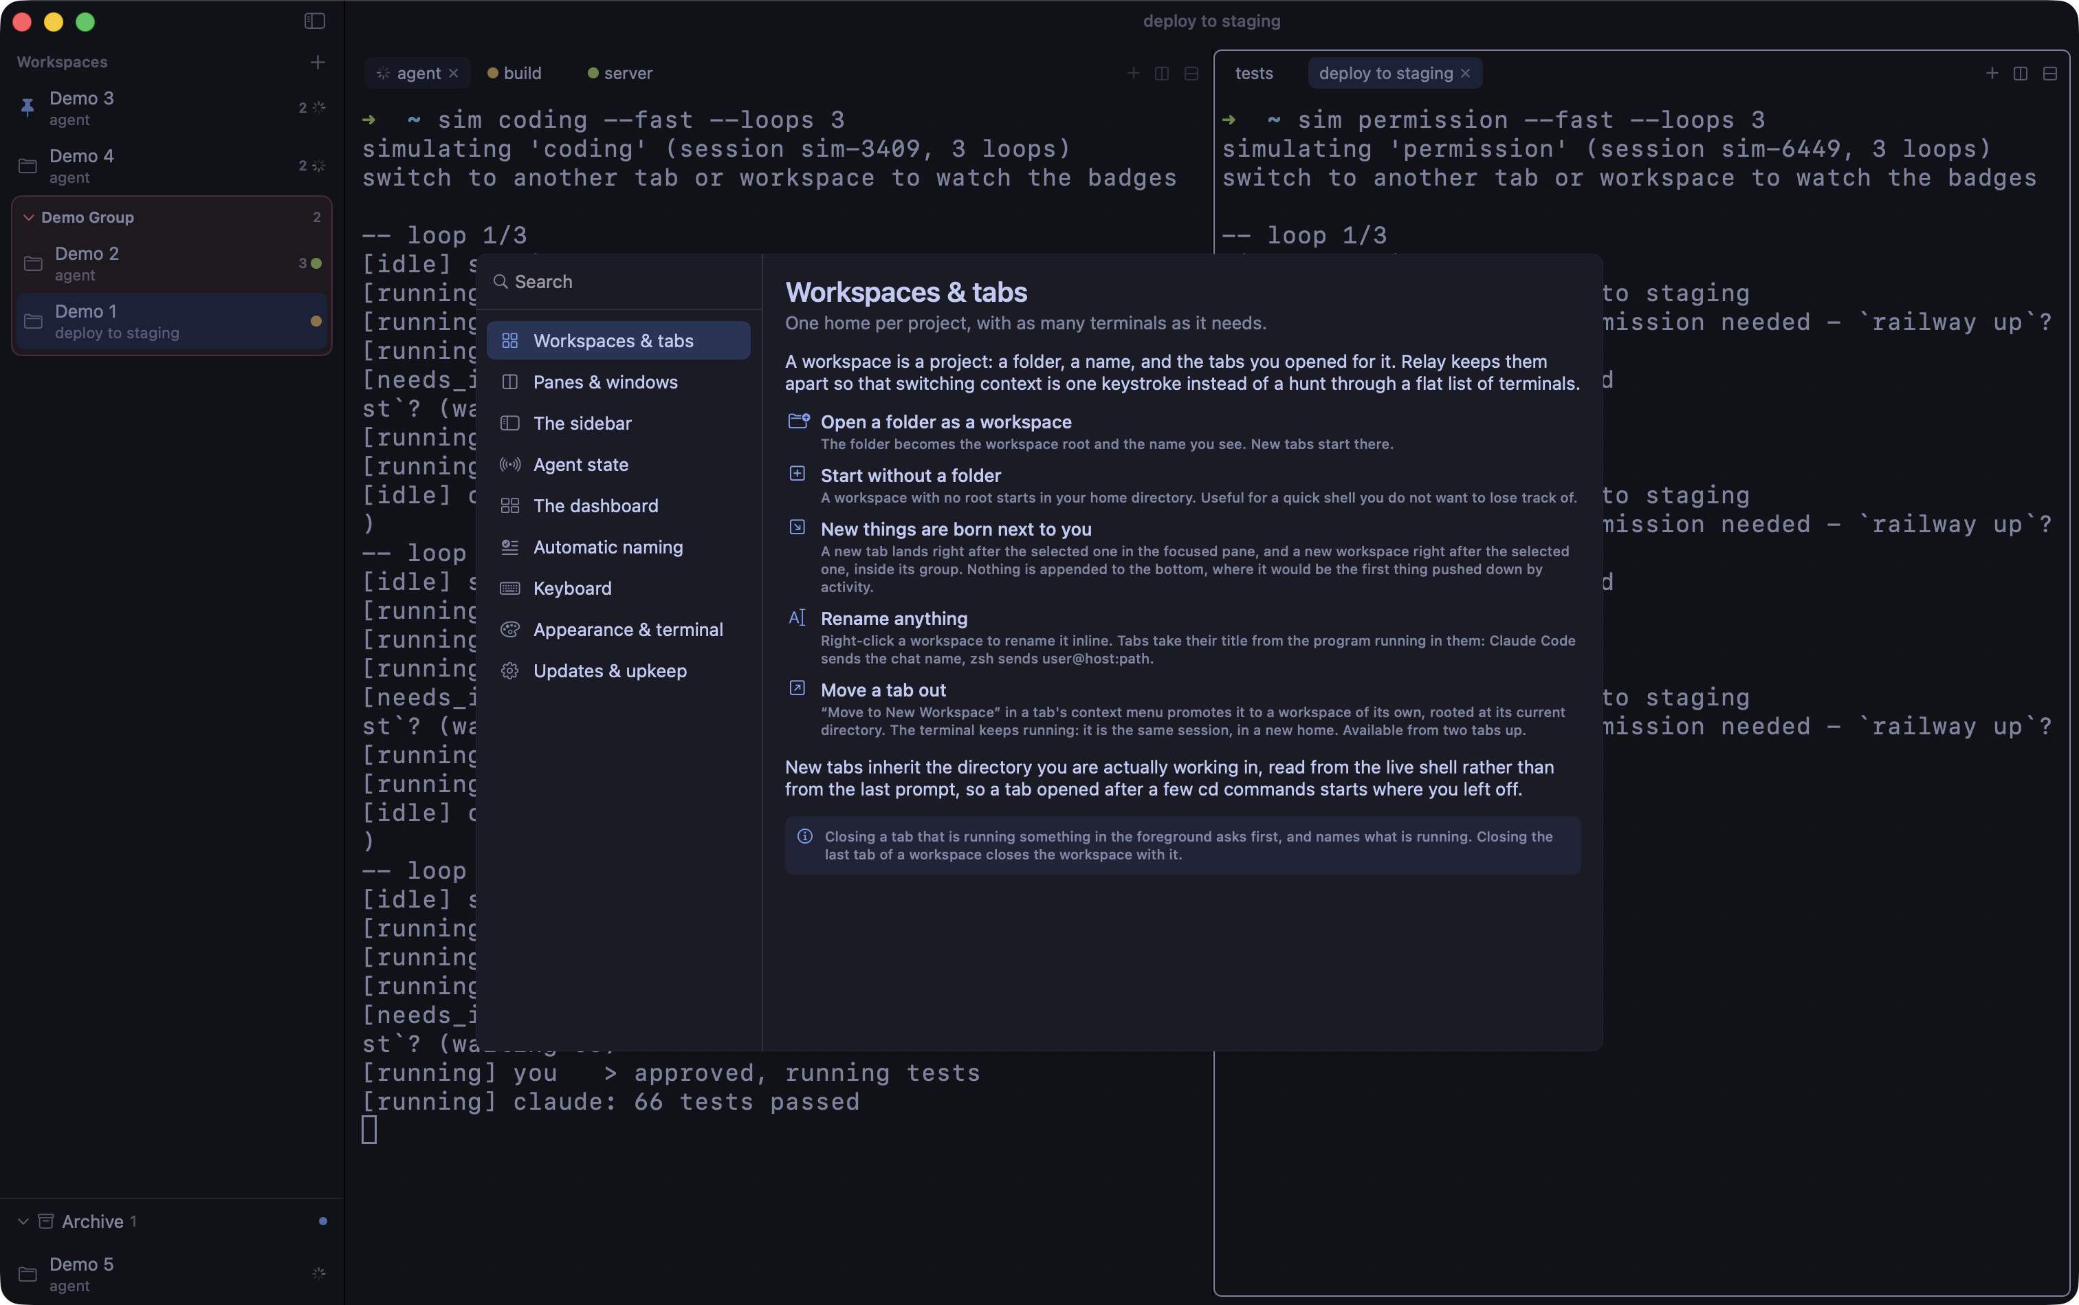Split the right pane horizontally
This screenshot has height=1305, width=2079.
2049,74
